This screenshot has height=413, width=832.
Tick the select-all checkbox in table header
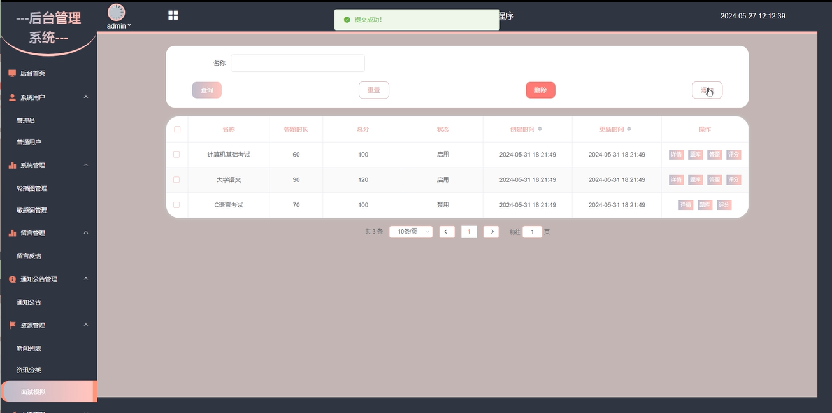[177, 129]
